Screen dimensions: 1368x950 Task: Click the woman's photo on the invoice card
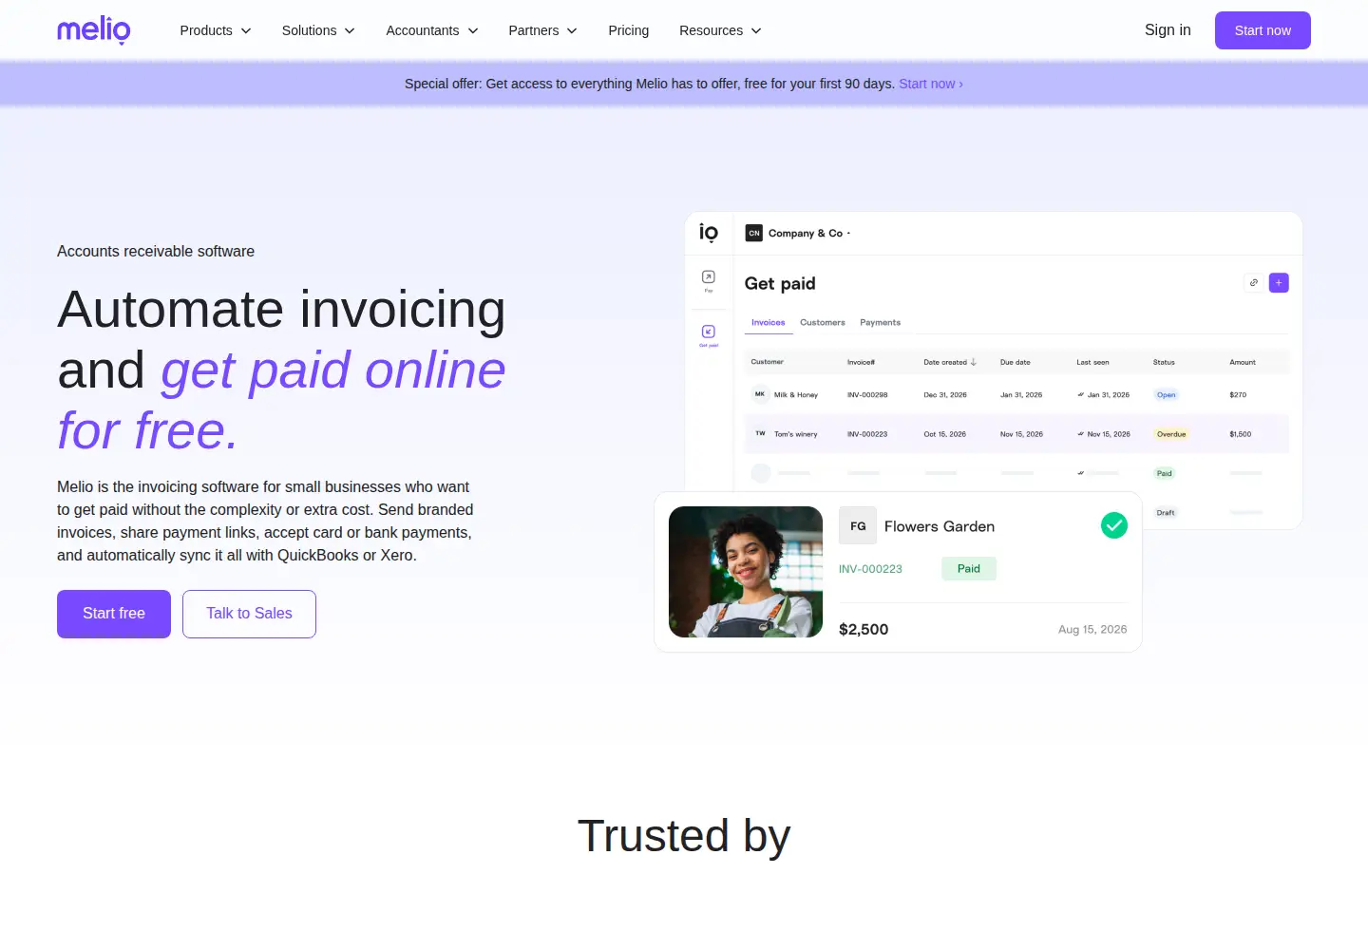coord(746,572)
